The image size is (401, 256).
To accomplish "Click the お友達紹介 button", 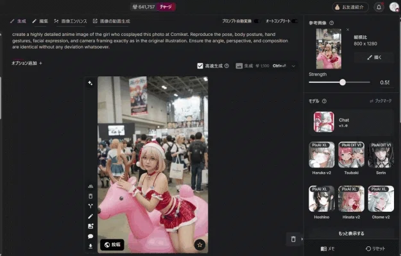I will click(x=350, y=7).
